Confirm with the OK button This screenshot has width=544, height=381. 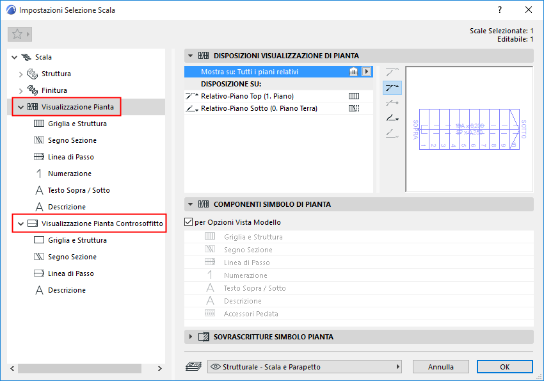tap(504, 367)
